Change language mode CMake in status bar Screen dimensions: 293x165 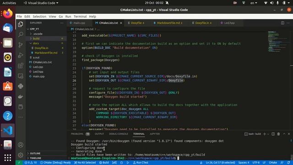click(273, 163)
